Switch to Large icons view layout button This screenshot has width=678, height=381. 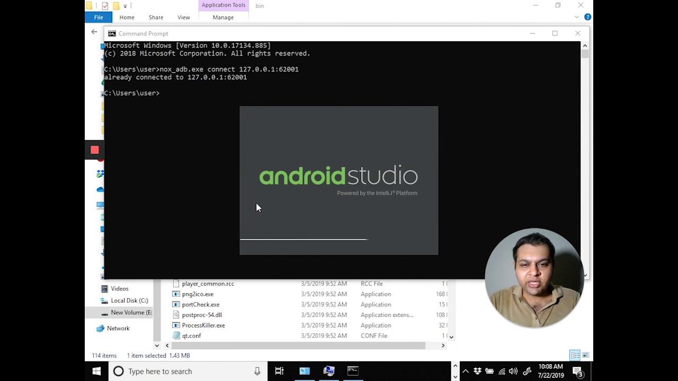(585, 356)
